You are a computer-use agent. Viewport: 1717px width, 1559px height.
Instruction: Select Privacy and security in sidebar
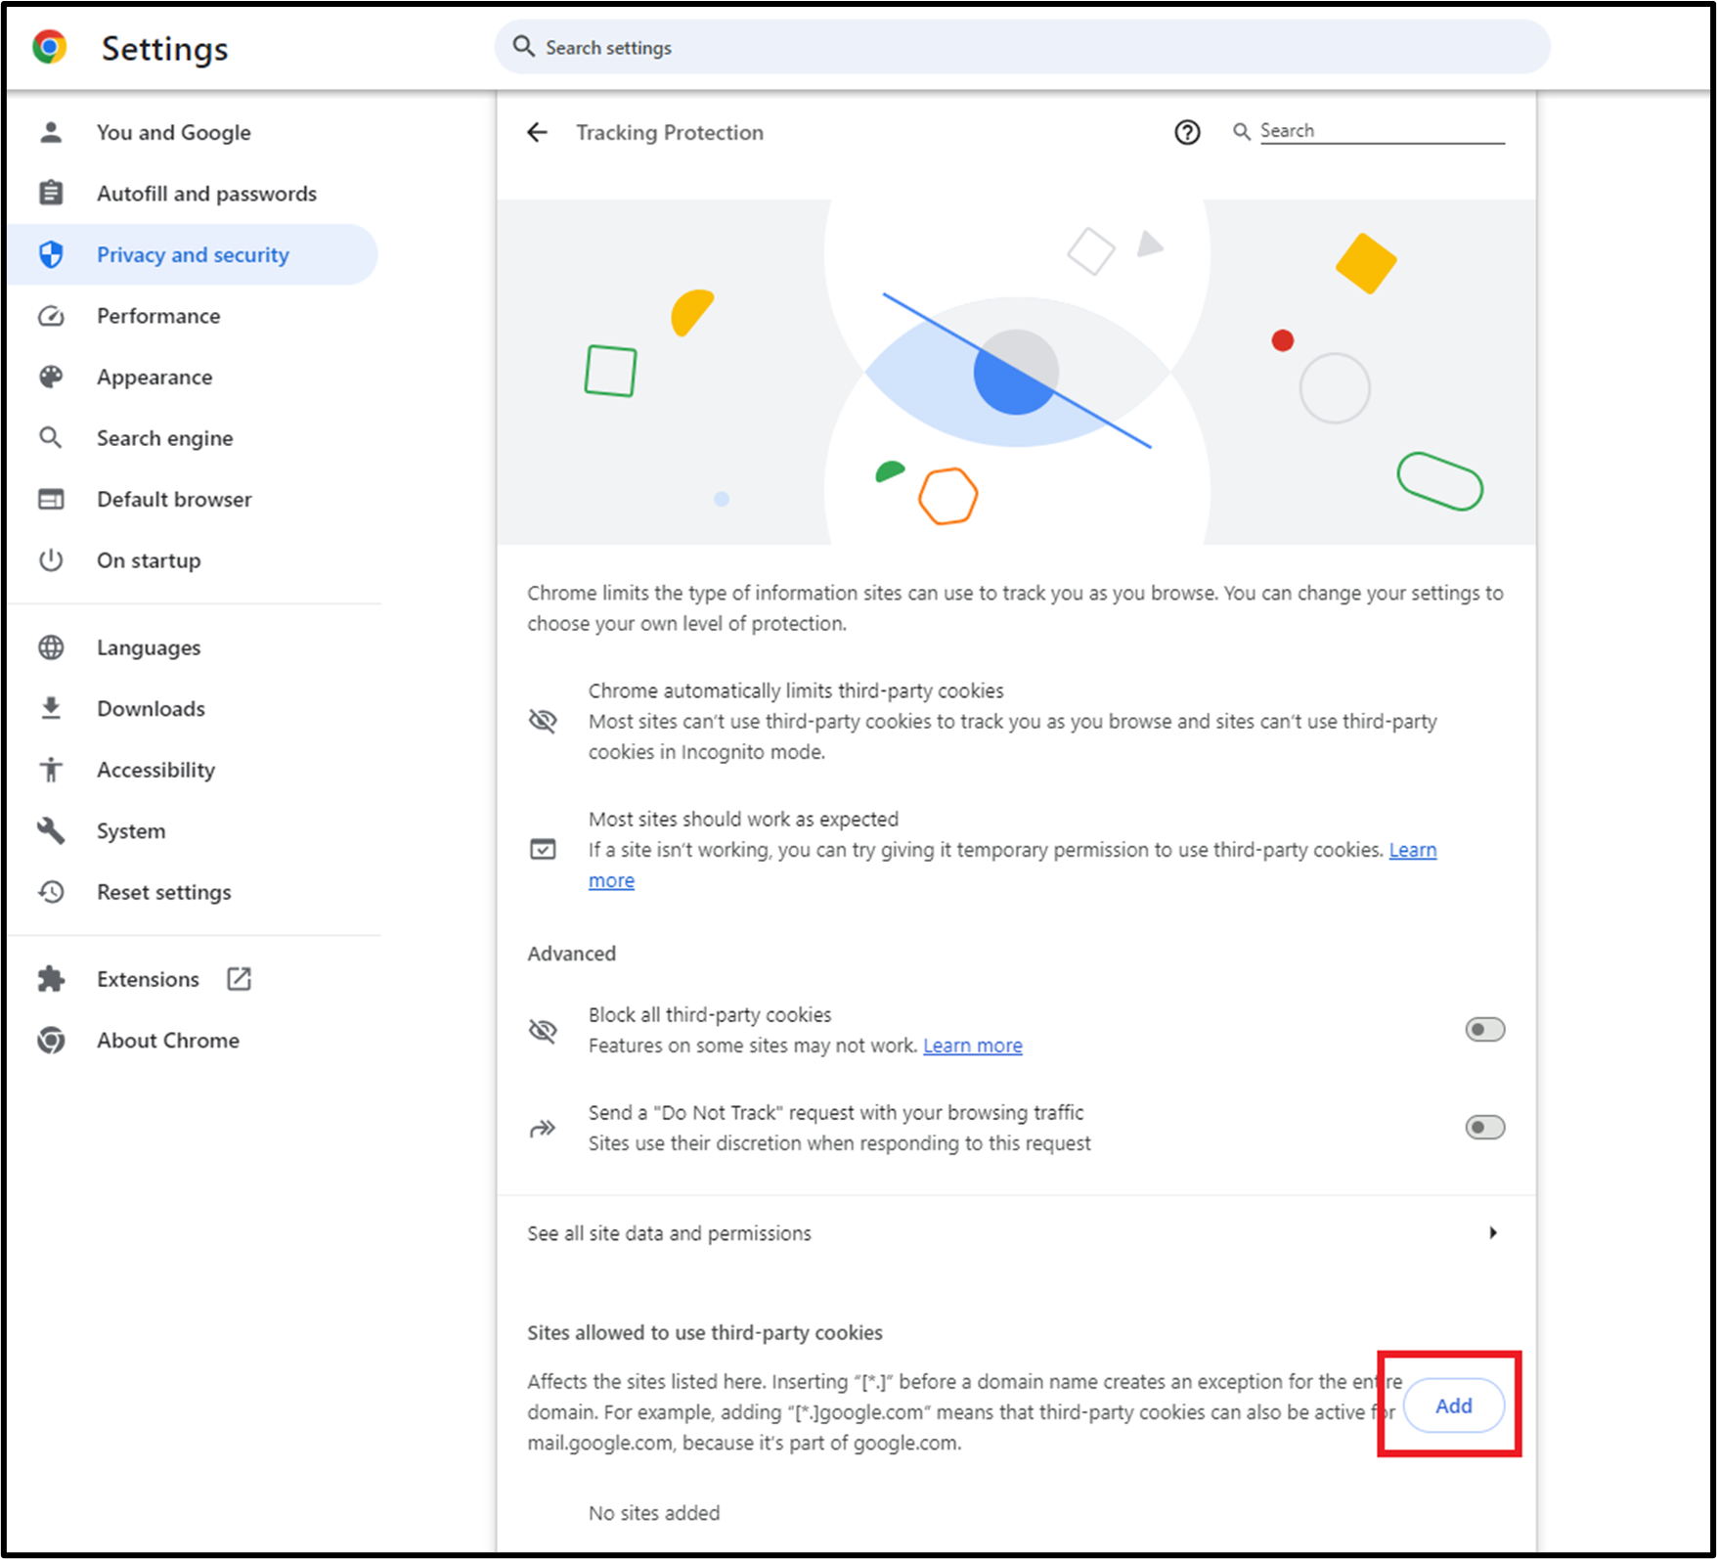(193, 254)
